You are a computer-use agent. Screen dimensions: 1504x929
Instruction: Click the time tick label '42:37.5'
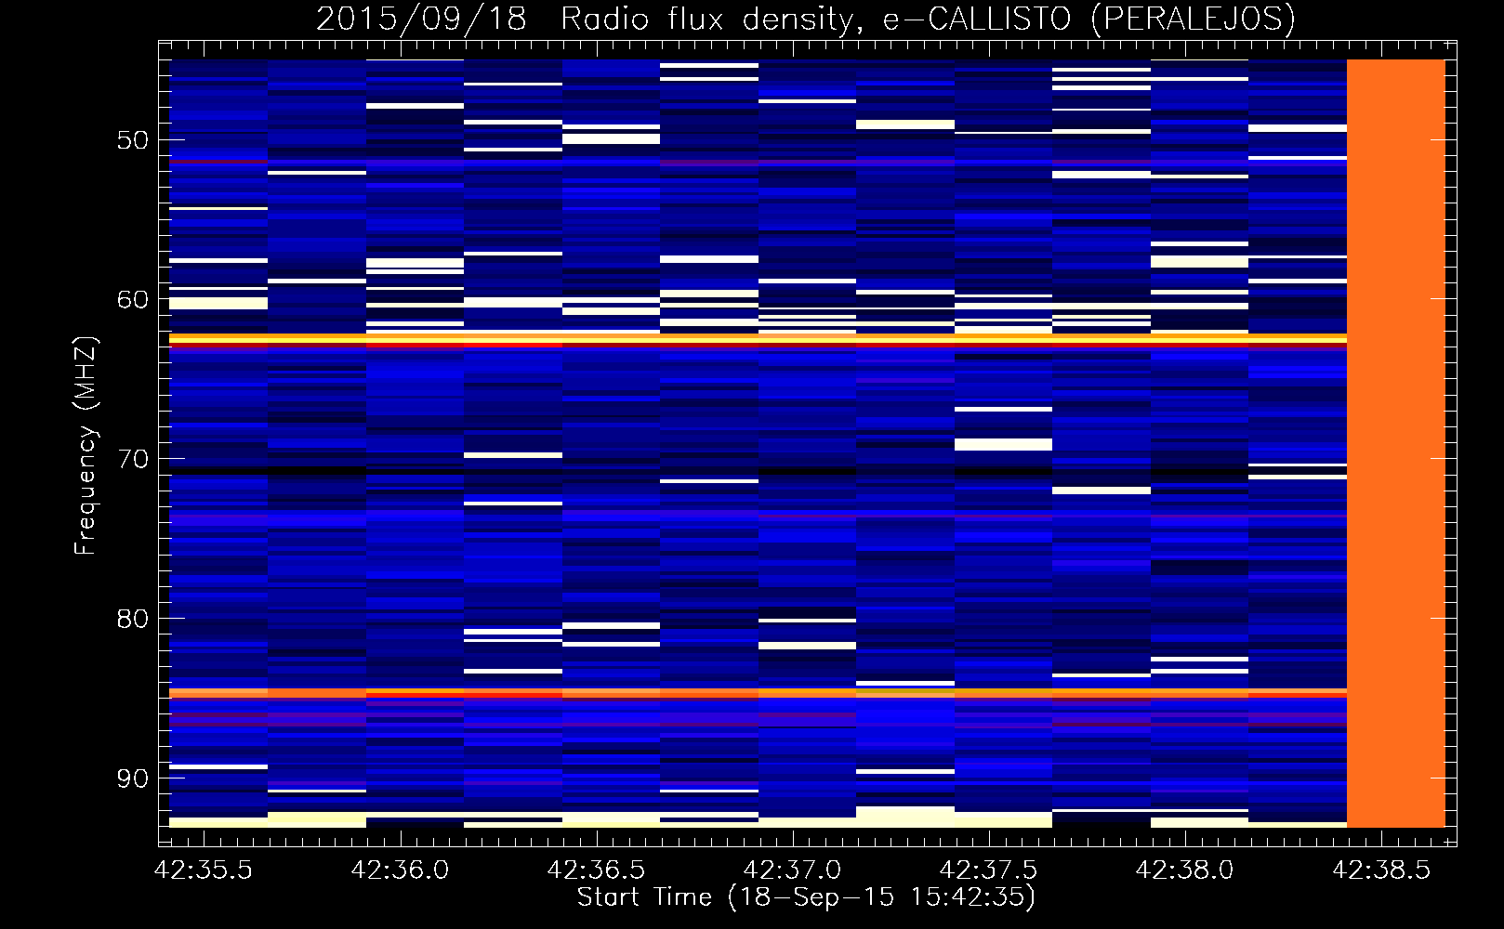[989, 870]
